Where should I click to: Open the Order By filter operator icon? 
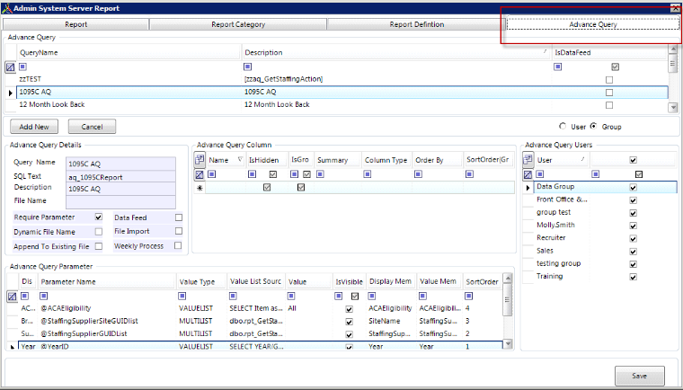(418, 174)
